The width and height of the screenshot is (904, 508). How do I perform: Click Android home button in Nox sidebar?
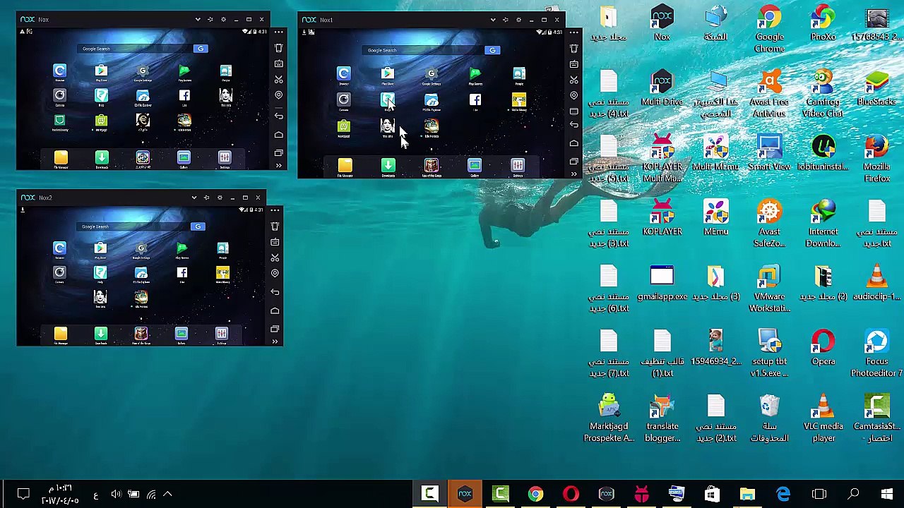coord(279,134)
